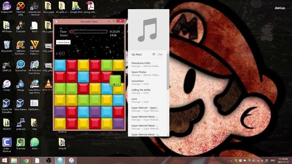Select the VLC cone media file icon
292x164 pixels.
(48, 85)
